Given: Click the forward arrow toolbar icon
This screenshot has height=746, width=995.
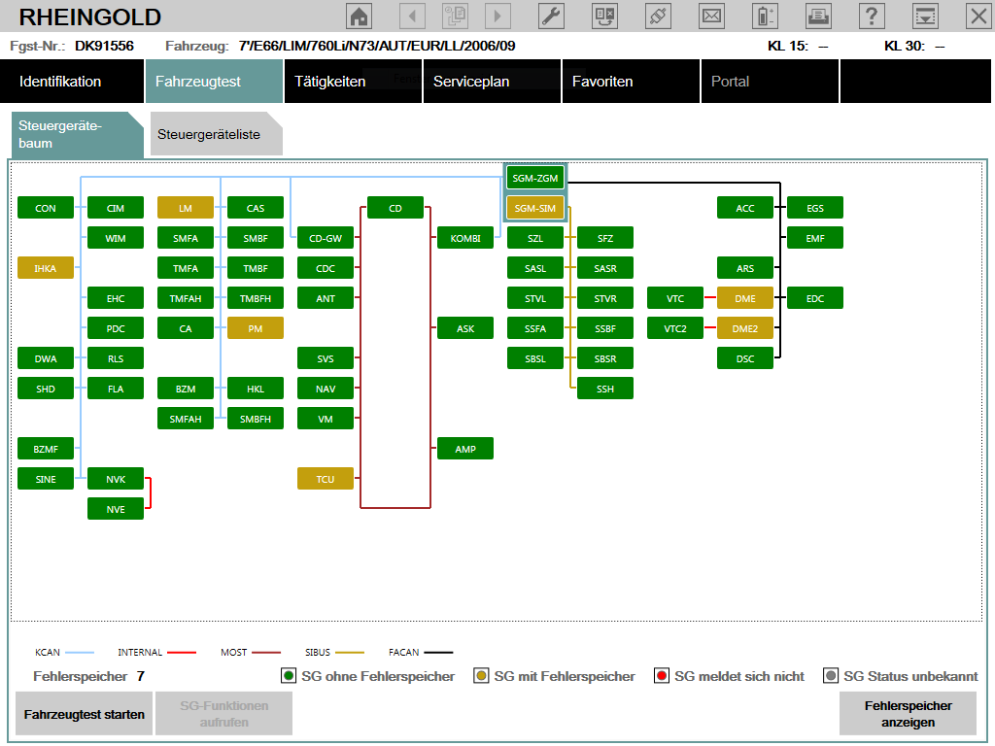Looking at the screenshot, I should (497, 16).
